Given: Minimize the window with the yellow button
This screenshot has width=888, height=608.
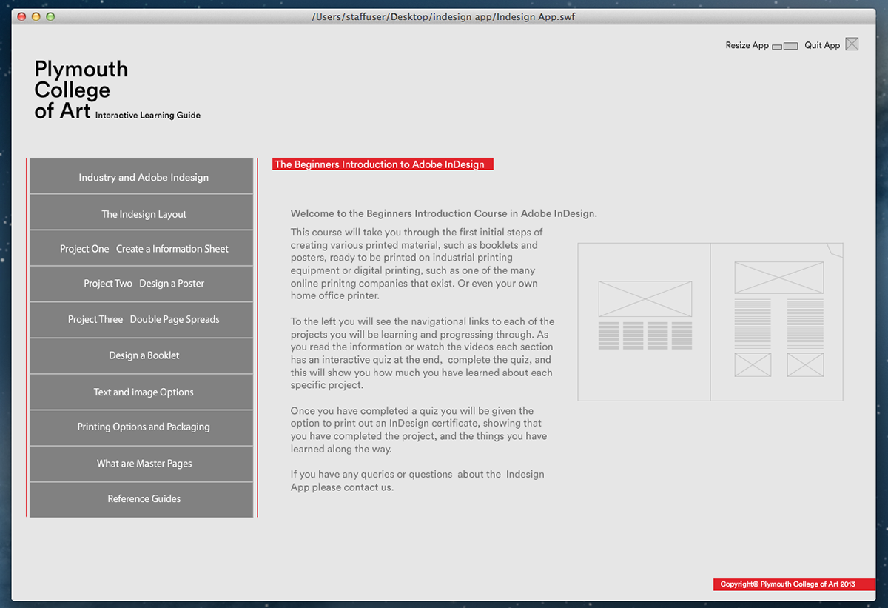Looking at the screenshot, I should [x=36, y=16].
